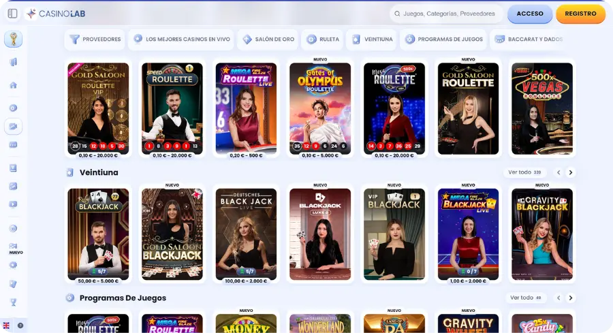Show previous Veintiuna games with left chevron
Viewport: 613px width, 333px height.
[559, 172]
